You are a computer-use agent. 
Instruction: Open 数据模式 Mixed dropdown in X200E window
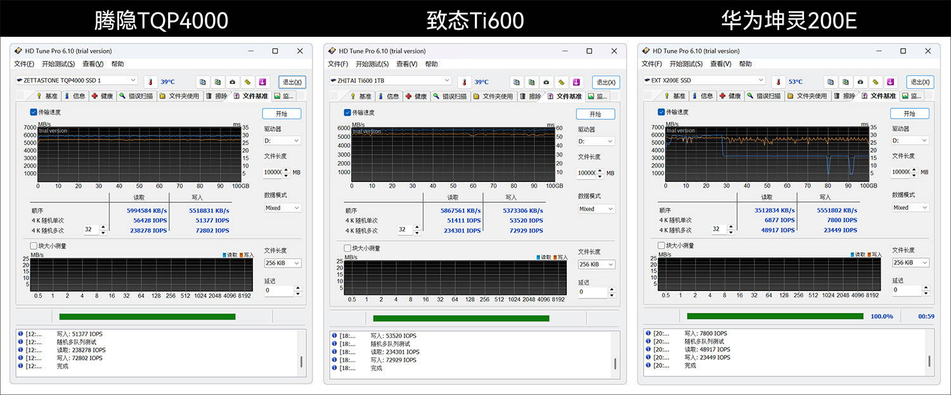[910, 207]
